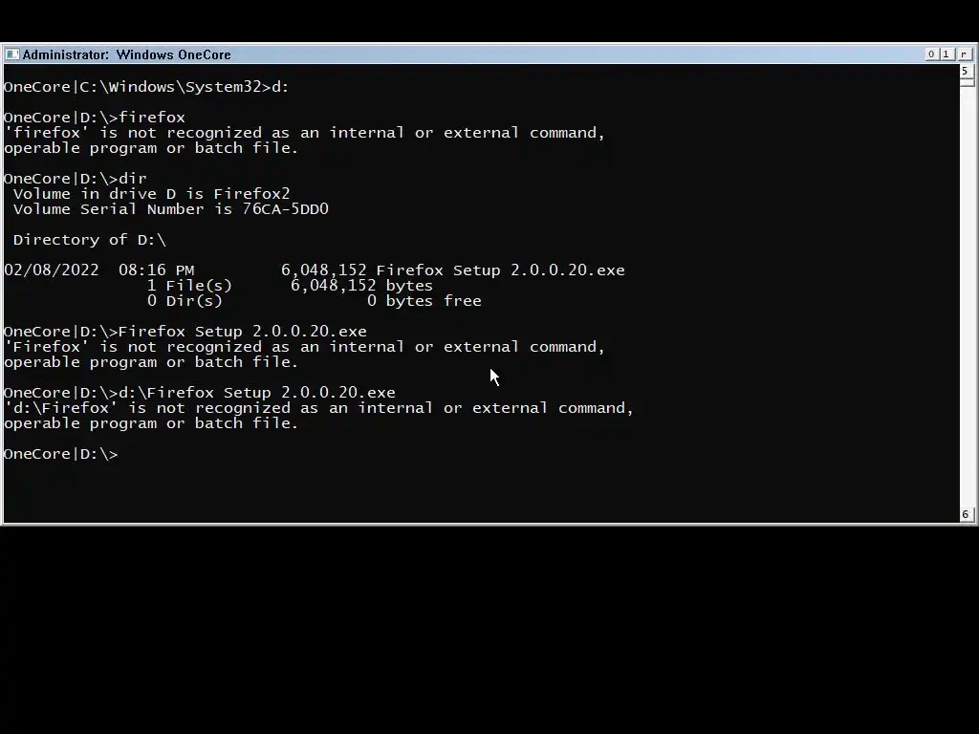Click the time '08:16 PM' in the listing
This screenshot has height=734, width=979.
(156, 270)
